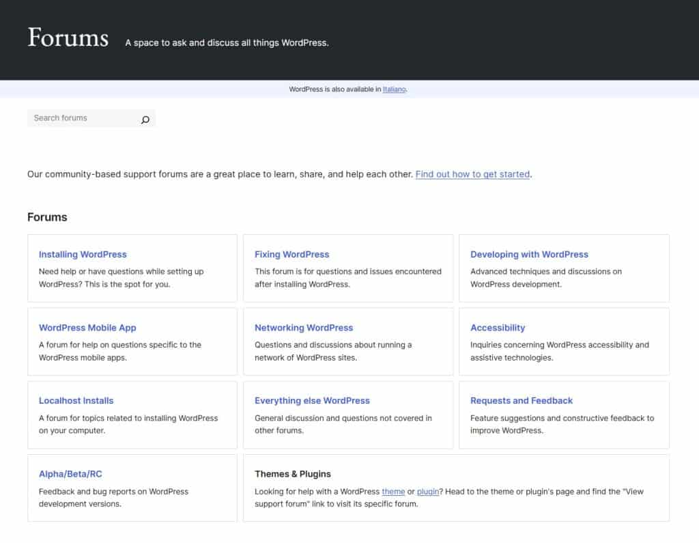Click the plugin link in Themes & Plugins
This screenshot has width=699, height=543.
tap(427, 491)
